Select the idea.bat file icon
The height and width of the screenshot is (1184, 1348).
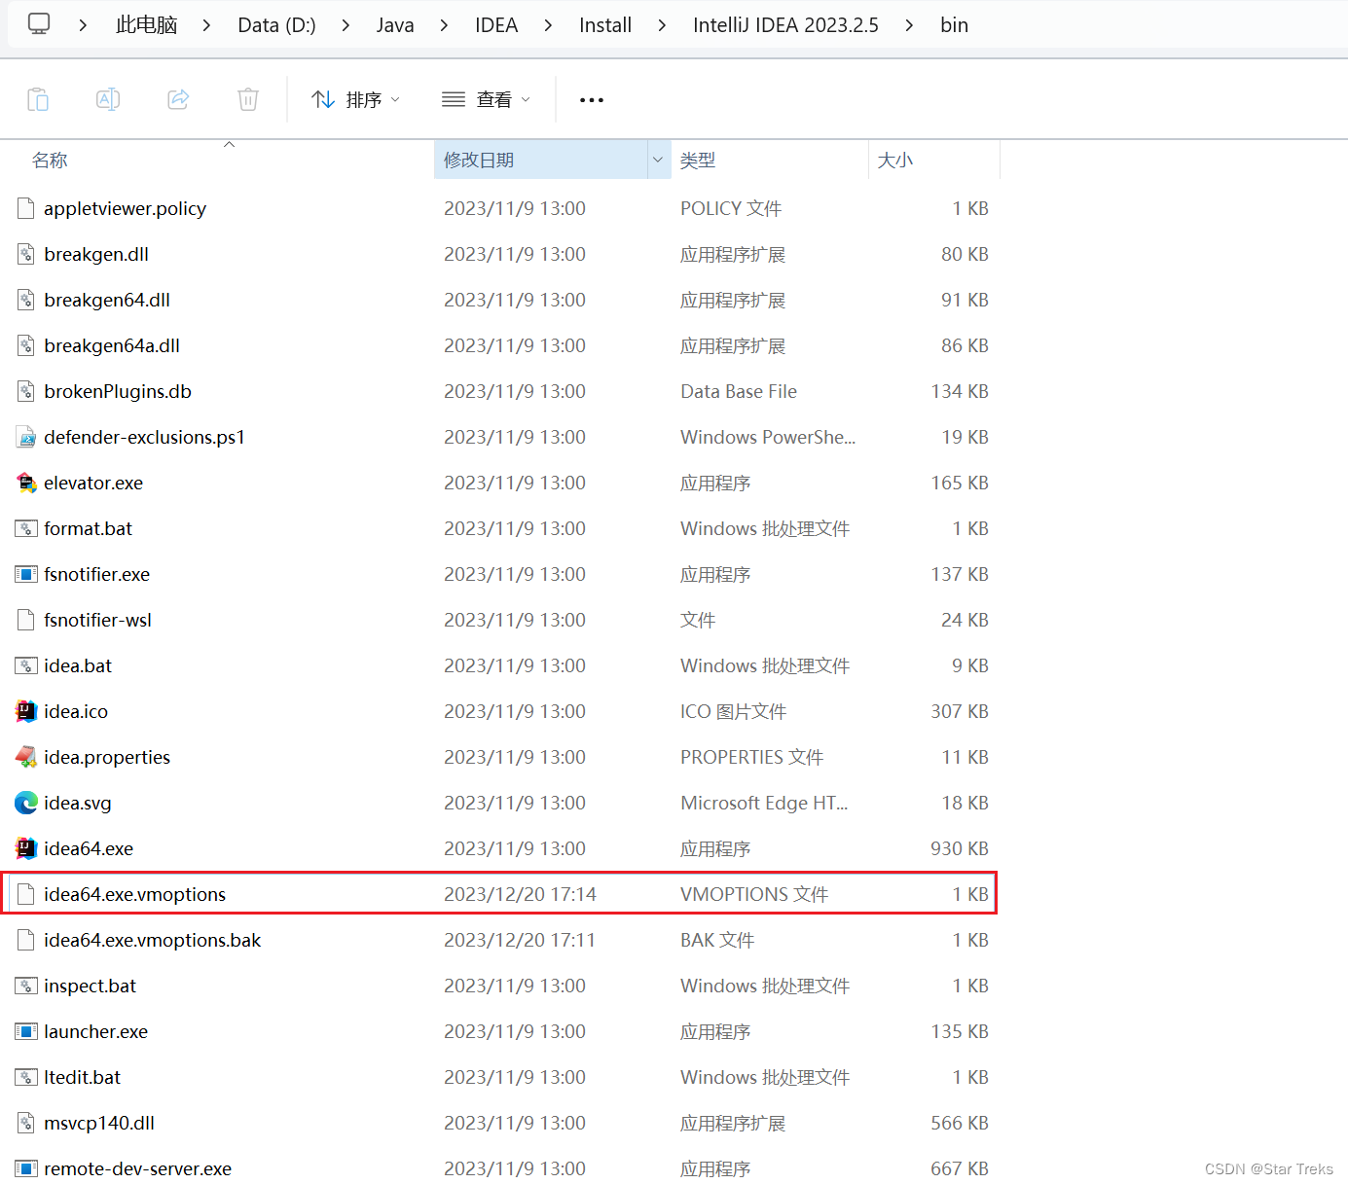click(26, 665)
